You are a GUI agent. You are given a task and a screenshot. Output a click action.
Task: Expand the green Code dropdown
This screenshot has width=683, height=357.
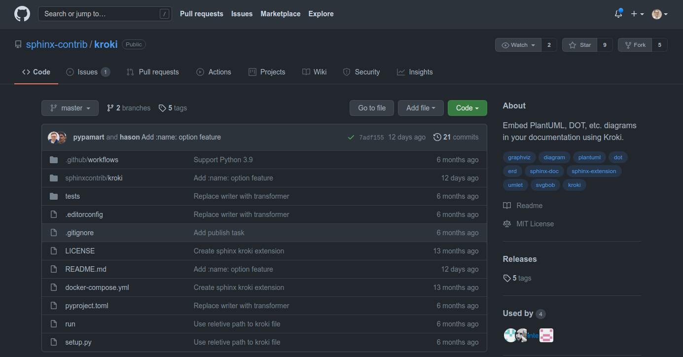[x=467, y=108]
